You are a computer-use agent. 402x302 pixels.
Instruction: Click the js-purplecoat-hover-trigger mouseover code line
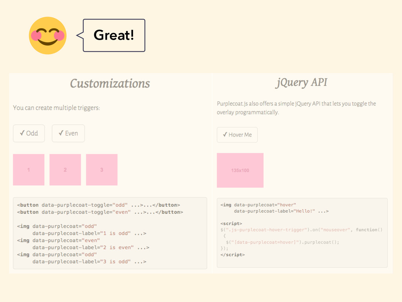pyautogui.click(x=301, y=230)
